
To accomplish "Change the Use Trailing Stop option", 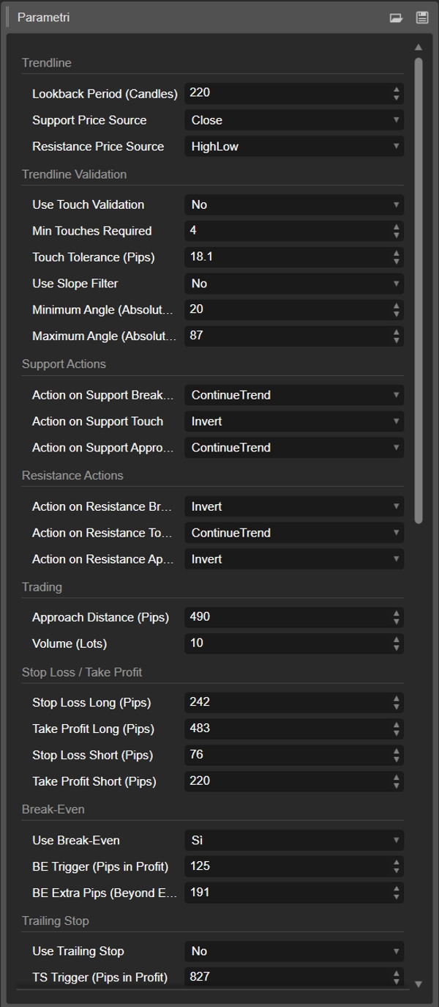I will click(x=293, y=951).
